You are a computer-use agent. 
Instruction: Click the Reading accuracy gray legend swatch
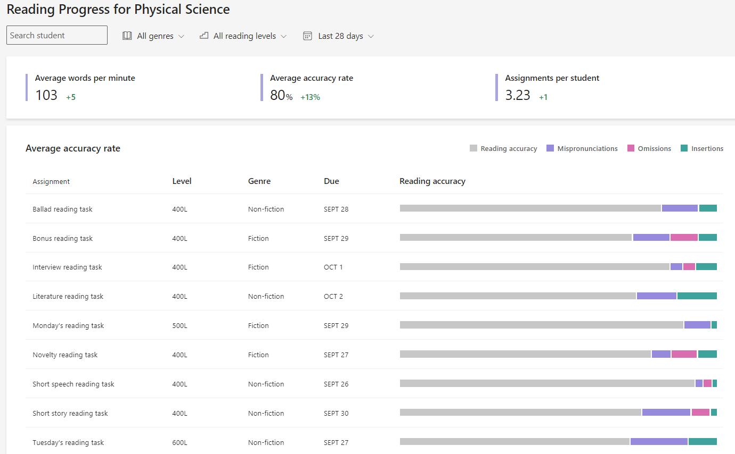pyautogui.click(x=473, y=148)
